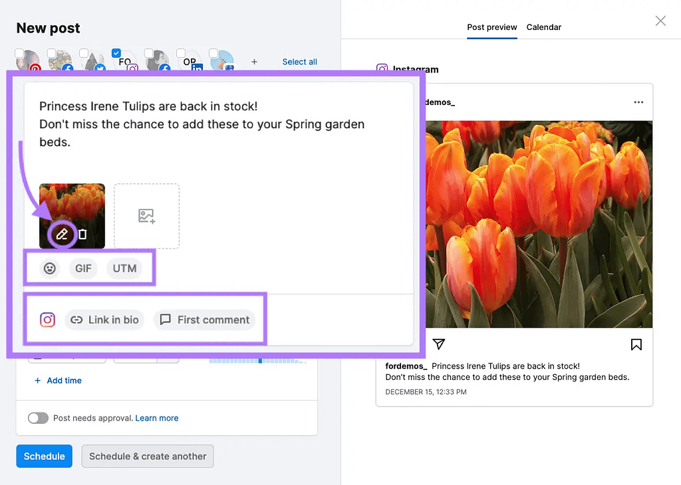
Task: Open the Learn more link
Action: coord(157,418)
